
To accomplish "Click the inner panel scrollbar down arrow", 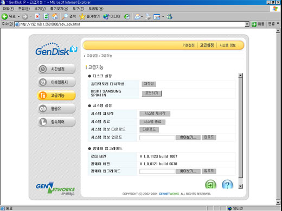I will coord(240,186).
